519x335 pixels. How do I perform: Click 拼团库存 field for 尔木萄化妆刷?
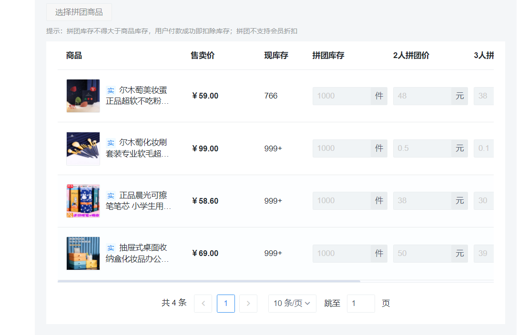click(342, 148)
